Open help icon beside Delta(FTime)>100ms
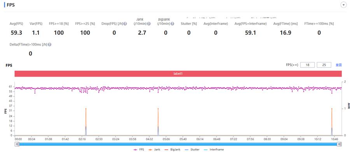The image size is (350, 152). (x=49, y=44)
